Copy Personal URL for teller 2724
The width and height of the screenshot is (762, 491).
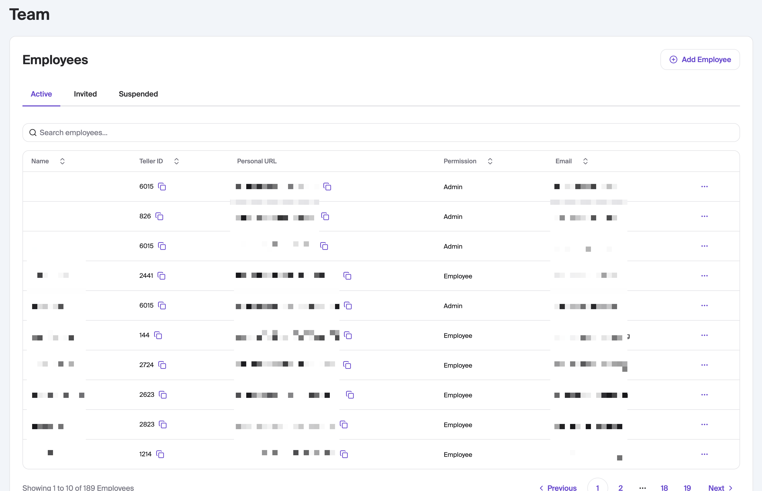(347, 365)
